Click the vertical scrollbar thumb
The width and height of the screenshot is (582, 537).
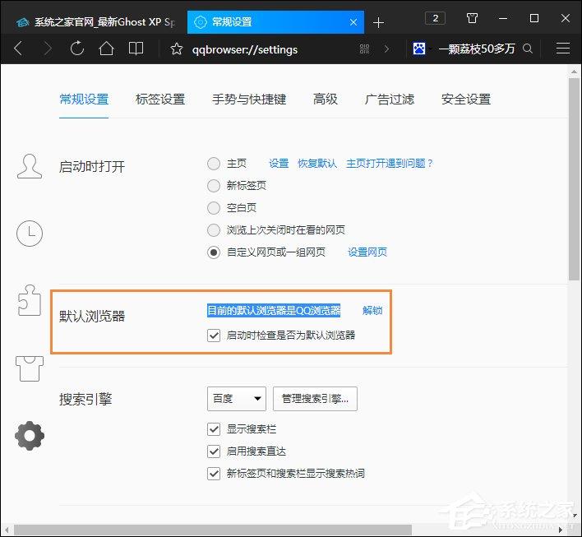[575, 179]
